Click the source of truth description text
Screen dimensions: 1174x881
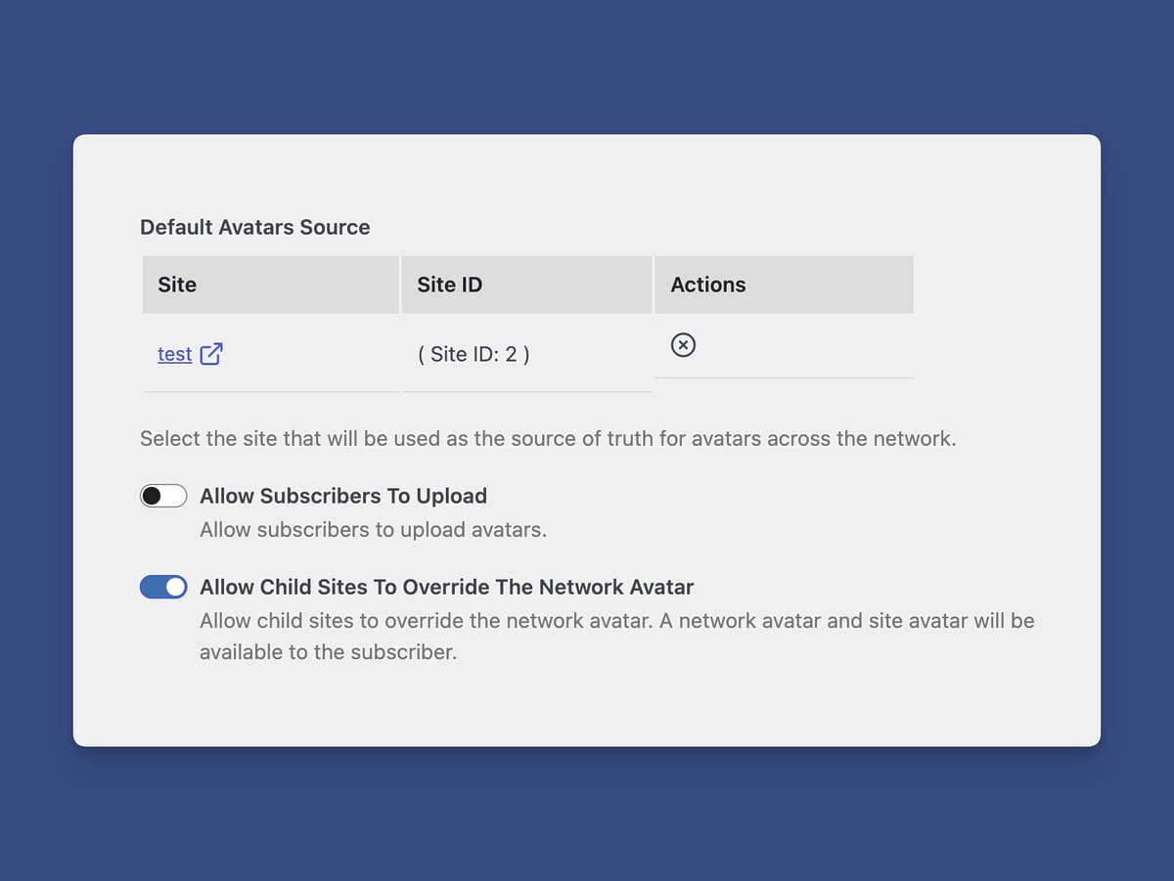(x=548, y=438)
